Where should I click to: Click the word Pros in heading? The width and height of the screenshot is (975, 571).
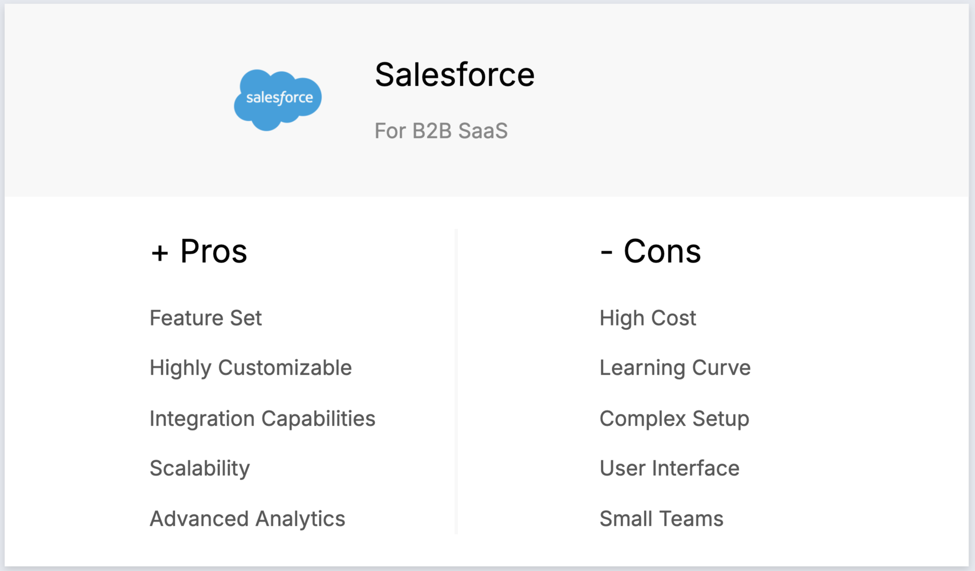[213, 251]
